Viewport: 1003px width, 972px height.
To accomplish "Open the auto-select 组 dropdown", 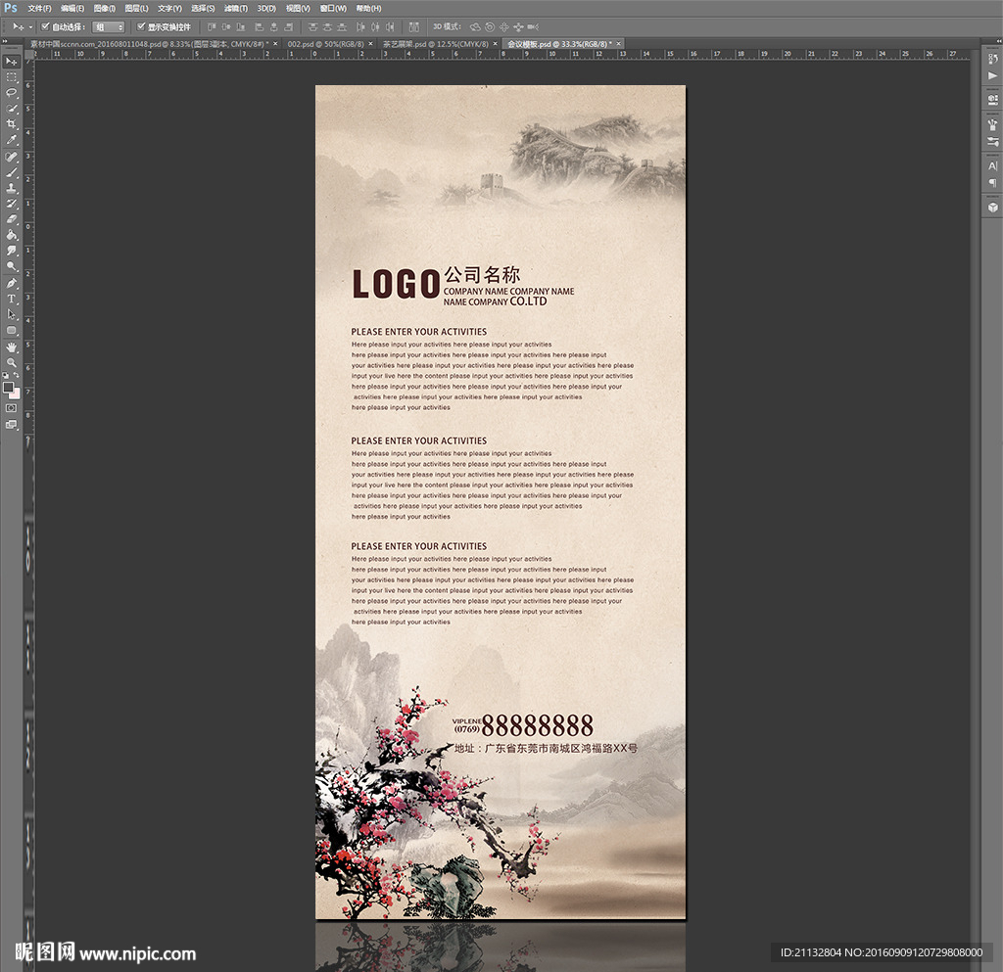I will [108, 26].
